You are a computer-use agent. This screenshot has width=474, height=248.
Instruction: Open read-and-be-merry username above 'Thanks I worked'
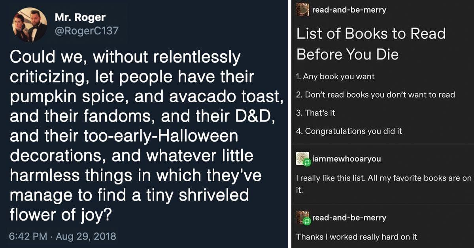tap(349, 218)
